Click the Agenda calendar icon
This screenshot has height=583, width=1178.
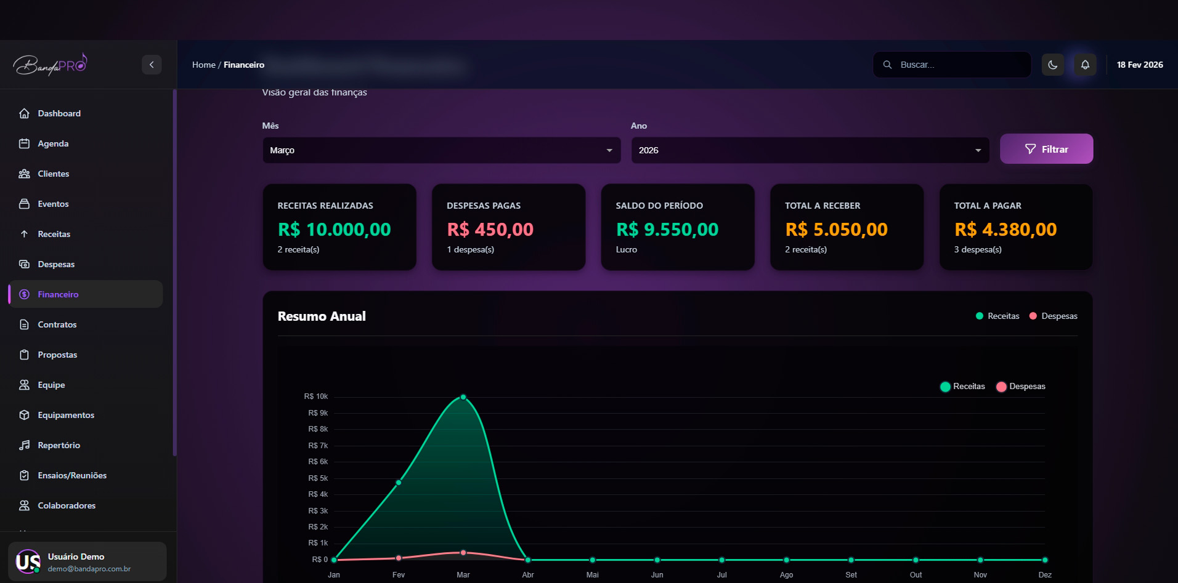(x=24, y=143)
